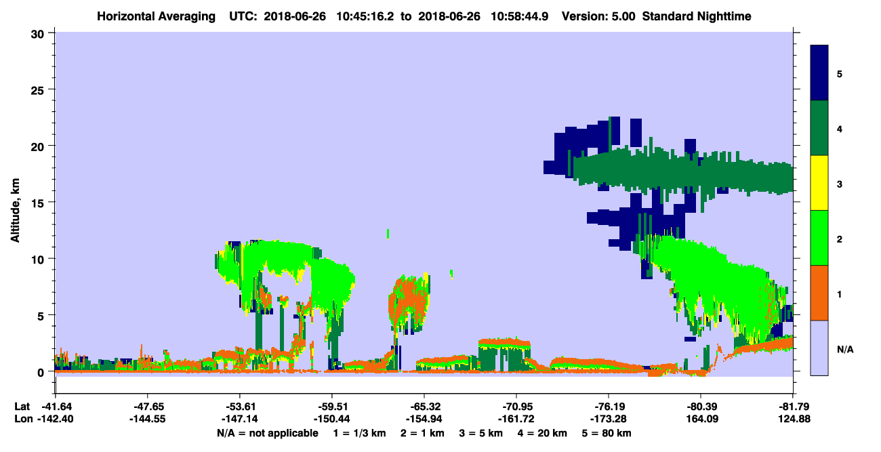The width and height of the screenshot is (881, 452).
Task: Click longitude value 124.88
Action: tap(793, 419)
